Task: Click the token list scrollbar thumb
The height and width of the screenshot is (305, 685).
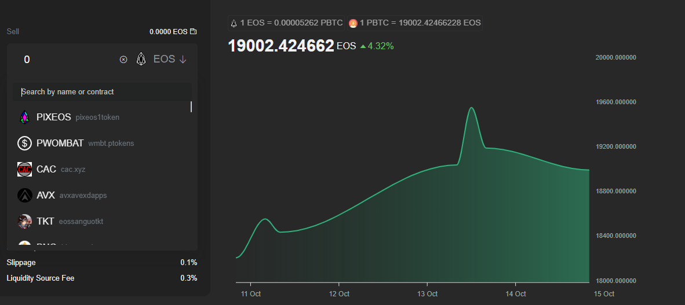Action: (191, 106)
